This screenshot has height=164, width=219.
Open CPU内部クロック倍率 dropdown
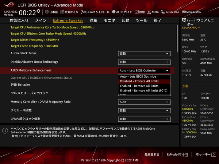[x=144, y=119]
